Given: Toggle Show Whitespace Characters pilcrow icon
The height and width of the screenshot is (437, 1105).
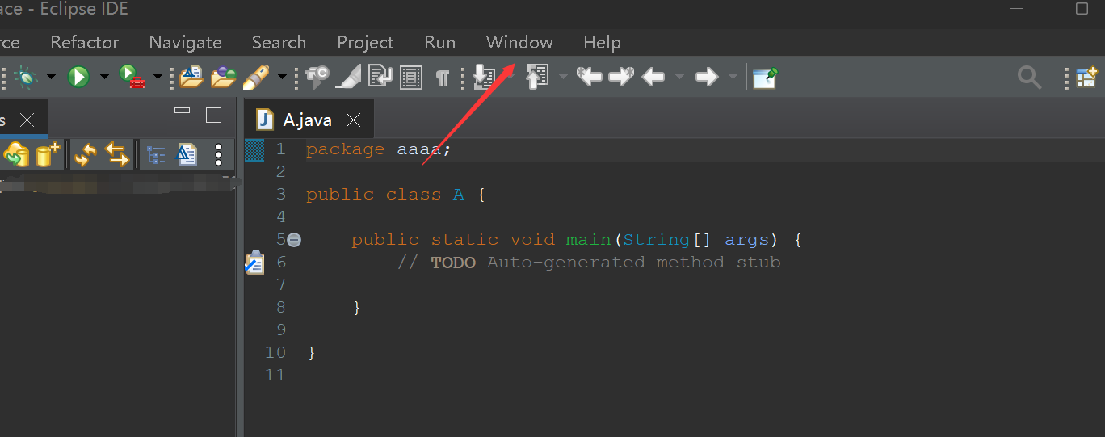Looking at the screenshot, I should [443, 78].
